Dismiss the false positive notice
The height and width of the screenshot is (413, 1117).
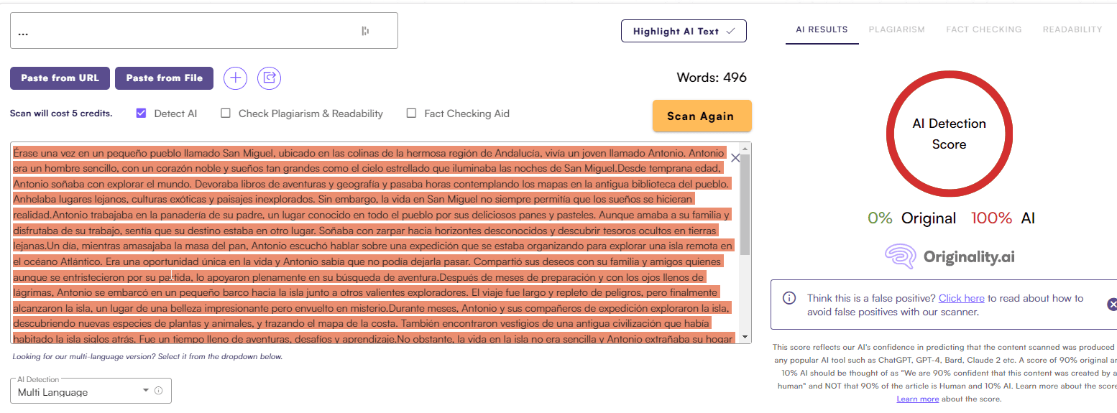pos(1112,304)
